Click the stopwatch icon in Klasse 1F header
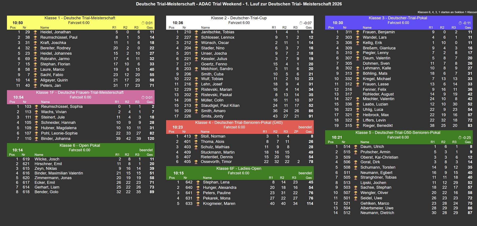The height and width of the screenshot is (226, 477). pos(143,97)
